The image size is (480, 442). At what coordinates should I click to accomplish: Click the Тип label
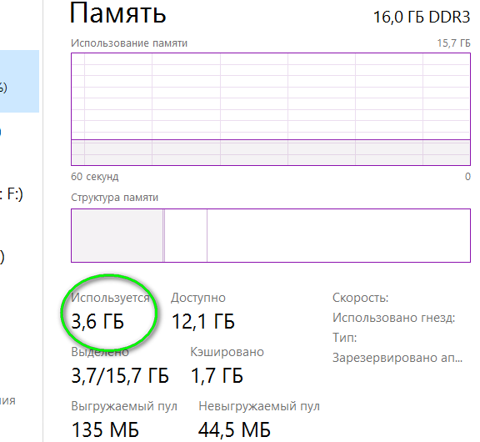coord(344,338)
